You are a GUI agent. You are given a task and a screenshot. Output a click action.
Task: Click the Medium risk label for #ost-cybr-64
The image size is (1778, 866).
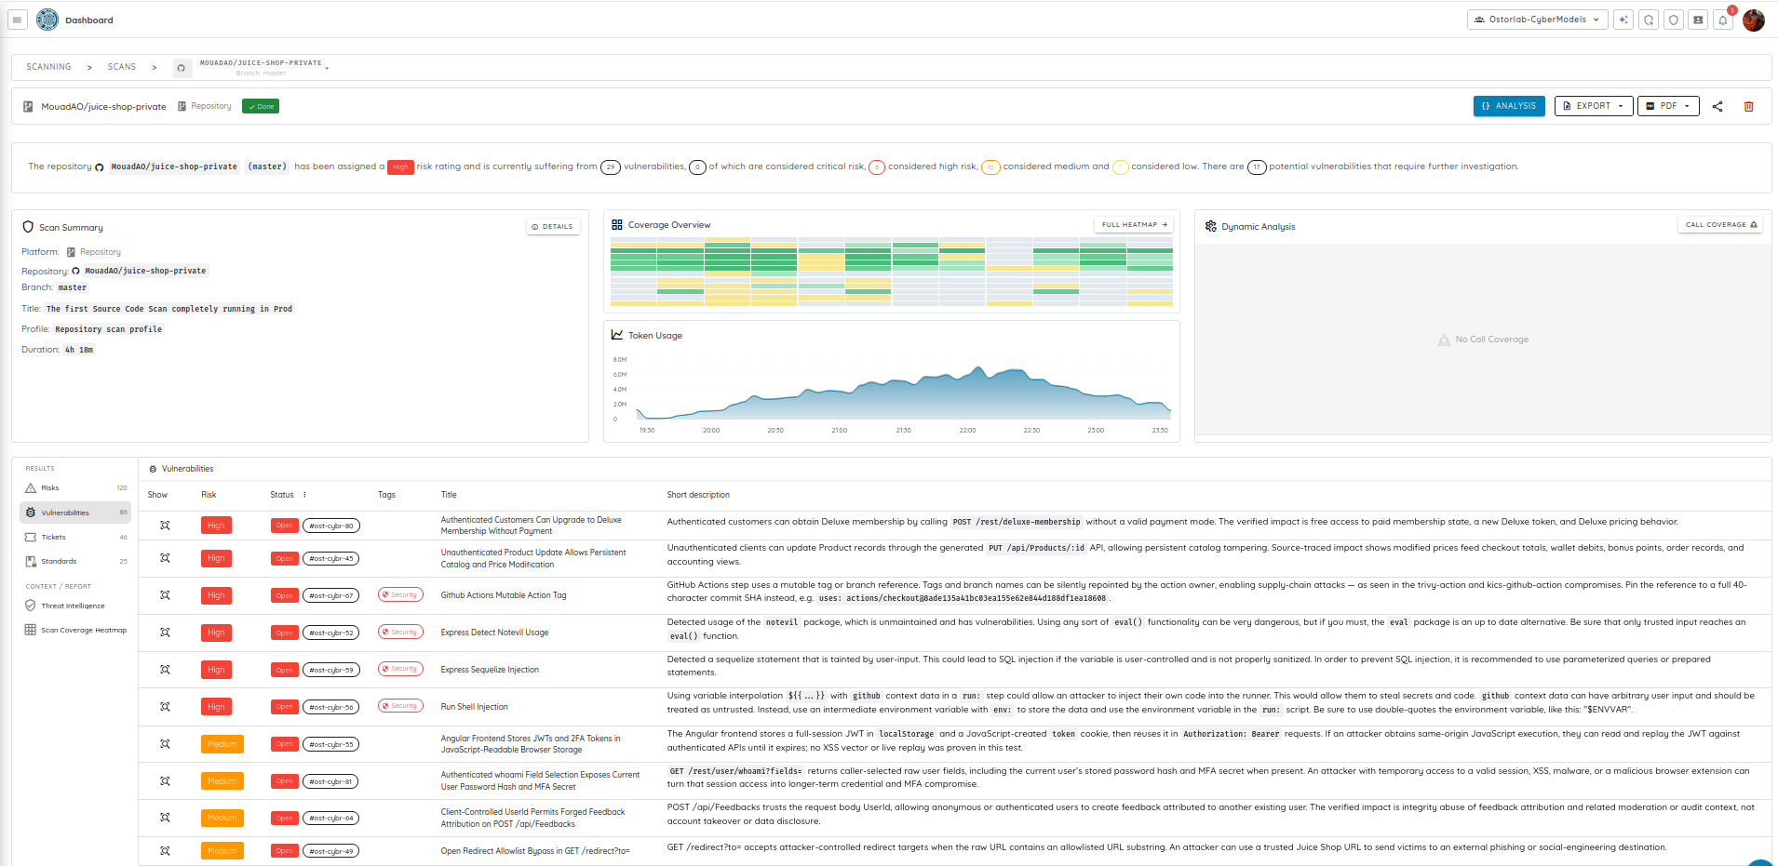222,818
